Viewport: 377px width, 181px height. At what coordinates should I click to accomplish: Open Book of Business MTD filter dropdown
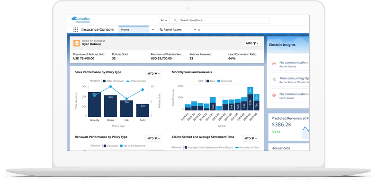click(252, 43)
